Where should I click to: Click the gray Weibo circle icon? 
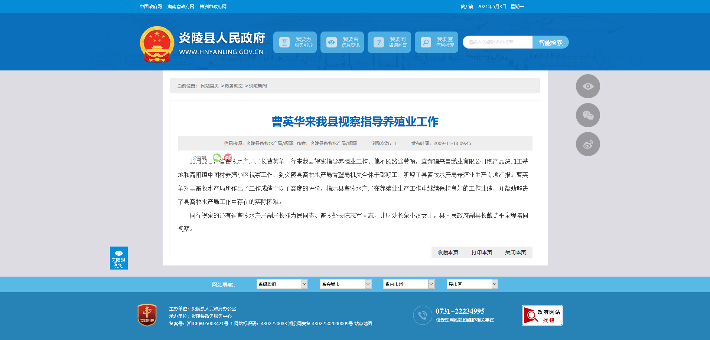coord(587,144)
